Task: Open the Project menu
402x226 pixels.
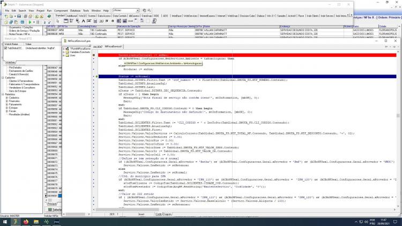Action: click(40, 11)
